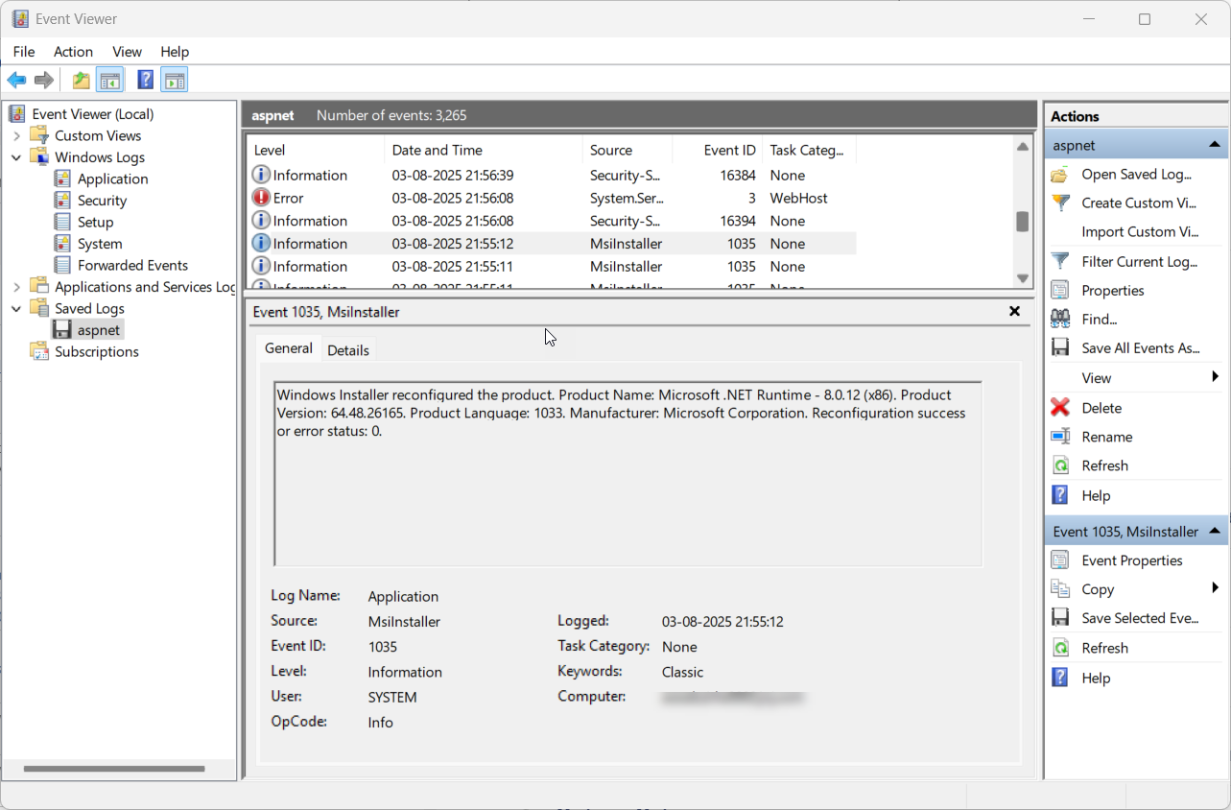Open the System log in the tree
Viewport: 1231px width, 810px height.
click(x=100, y=244)
